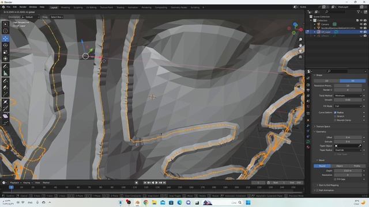Activate the Scale tool
Screen dimensions: 369x207
click(5, 52)
